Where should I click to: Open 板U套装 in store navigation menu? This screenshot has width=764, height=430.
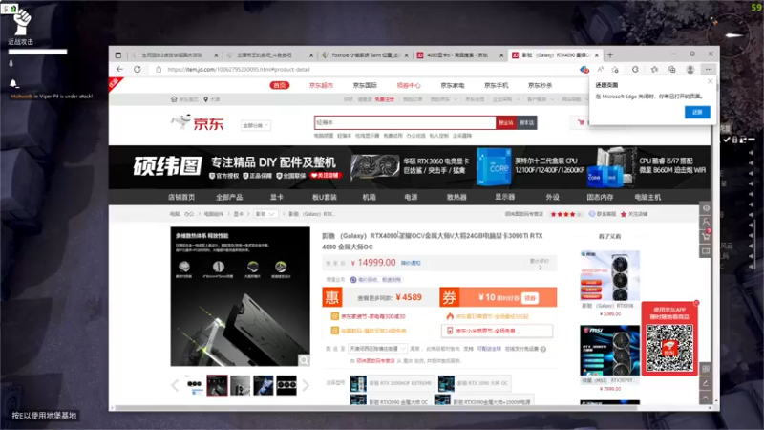(x=325, y=197)
